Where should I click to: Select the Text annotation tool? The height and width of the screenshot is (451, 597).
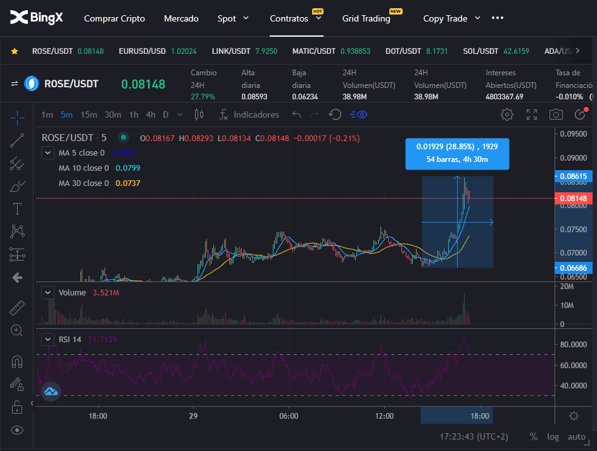click(17, 209)
